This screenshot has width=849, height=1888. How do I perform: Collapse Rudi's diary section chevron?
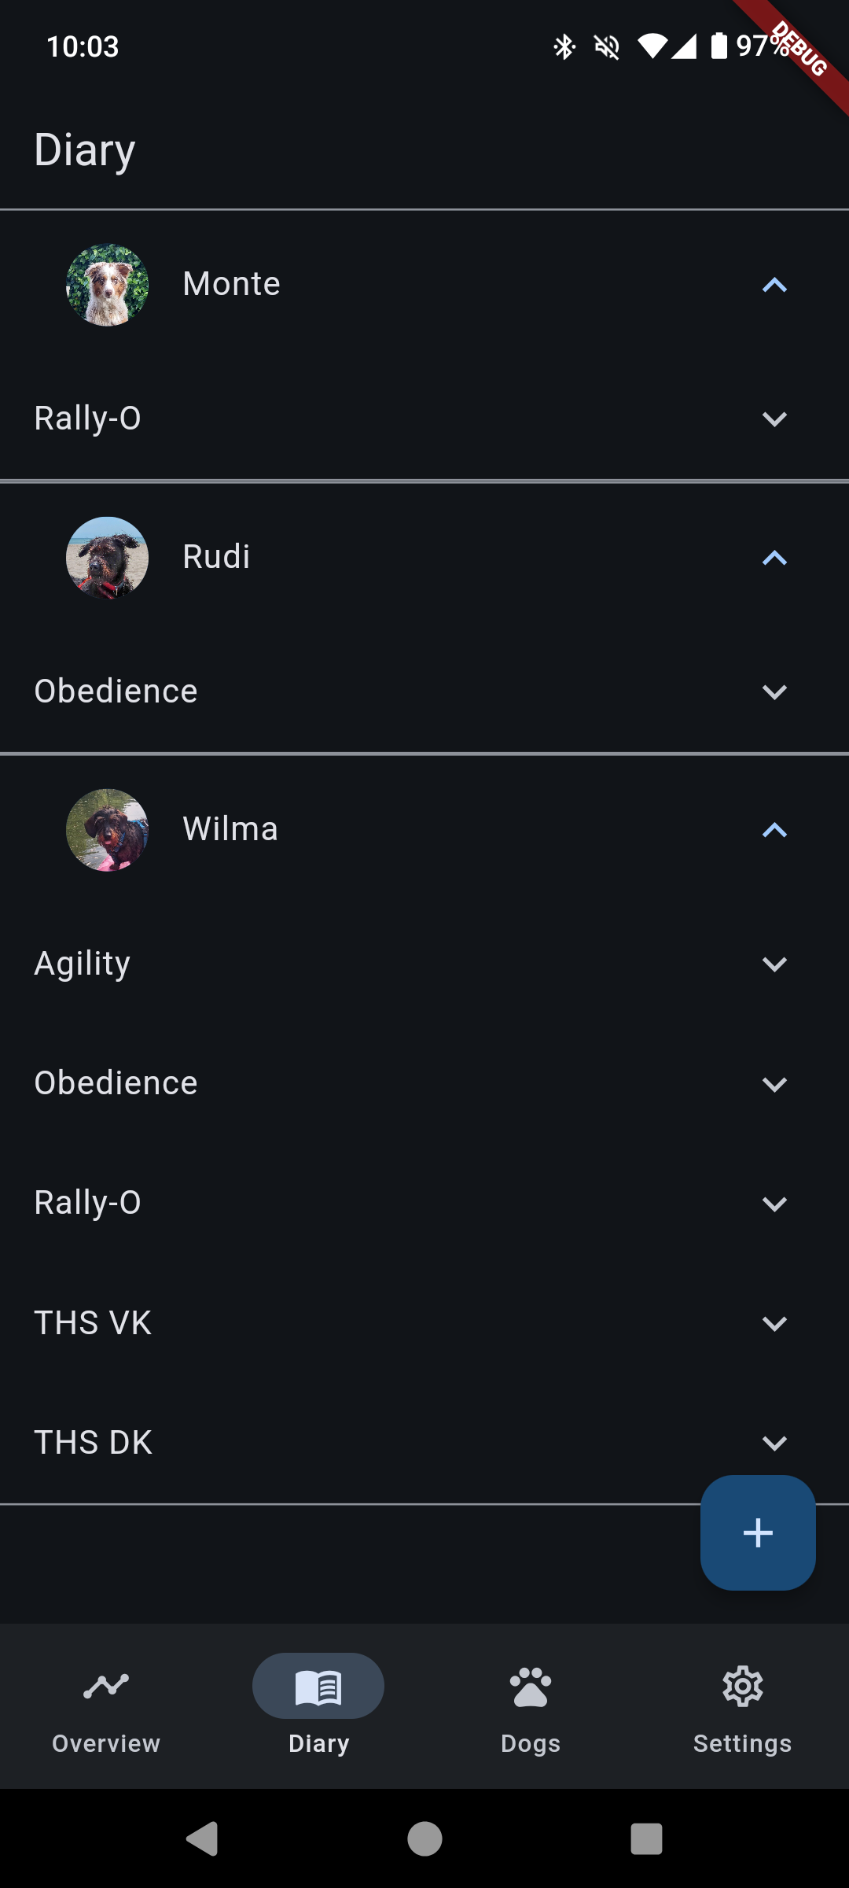tap(774, 559)
